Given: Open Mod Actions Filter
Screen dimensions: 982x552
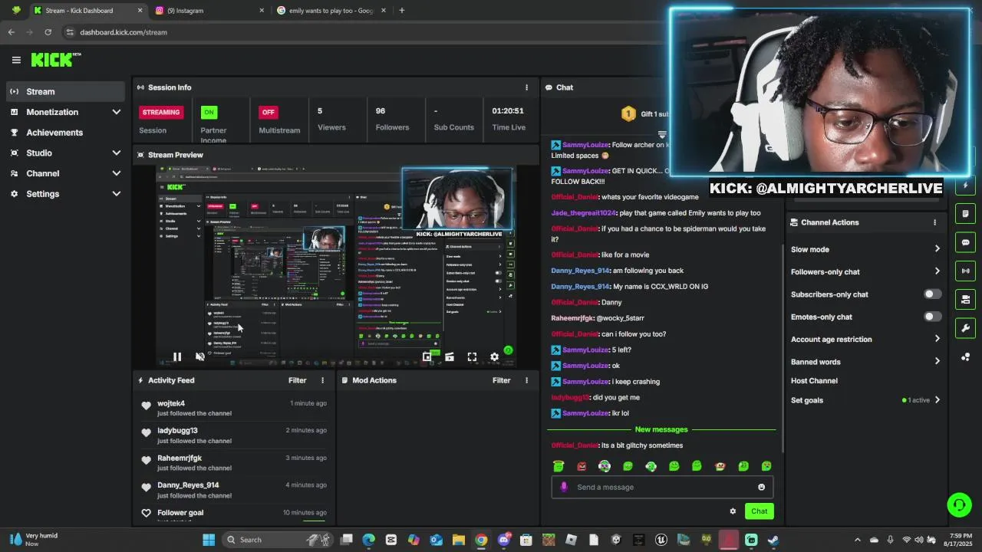Looking at the screenshot, I should coord(501,380).
